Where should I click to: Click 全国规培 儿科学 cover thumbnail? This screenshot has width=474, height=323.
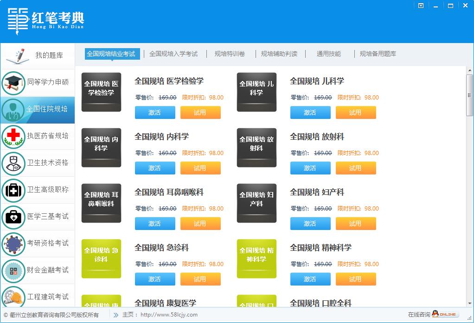(256, 92)
